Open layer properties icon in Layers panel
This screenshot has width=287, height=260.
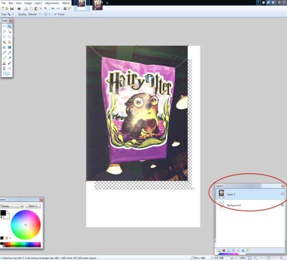tap(248, 251)
